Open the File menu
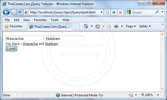167x100 pixels. [x=7, y=20]
